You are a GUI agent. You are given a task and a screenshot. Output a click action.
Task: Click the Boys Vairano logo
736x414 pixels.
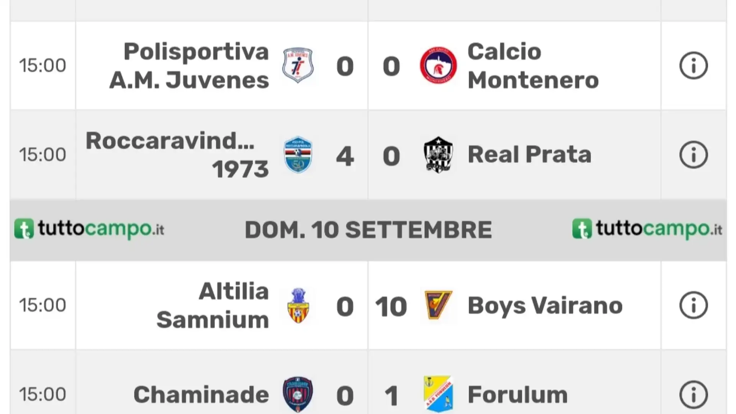click(x=438, y=306)
